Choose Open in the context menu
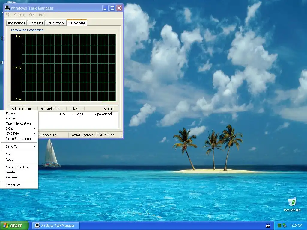307x230 pixels. click(19, 113)
